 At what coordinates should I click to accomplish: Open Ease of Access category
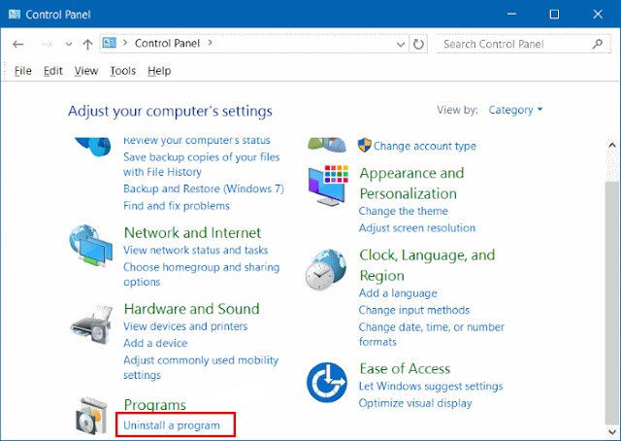[405, 369]
